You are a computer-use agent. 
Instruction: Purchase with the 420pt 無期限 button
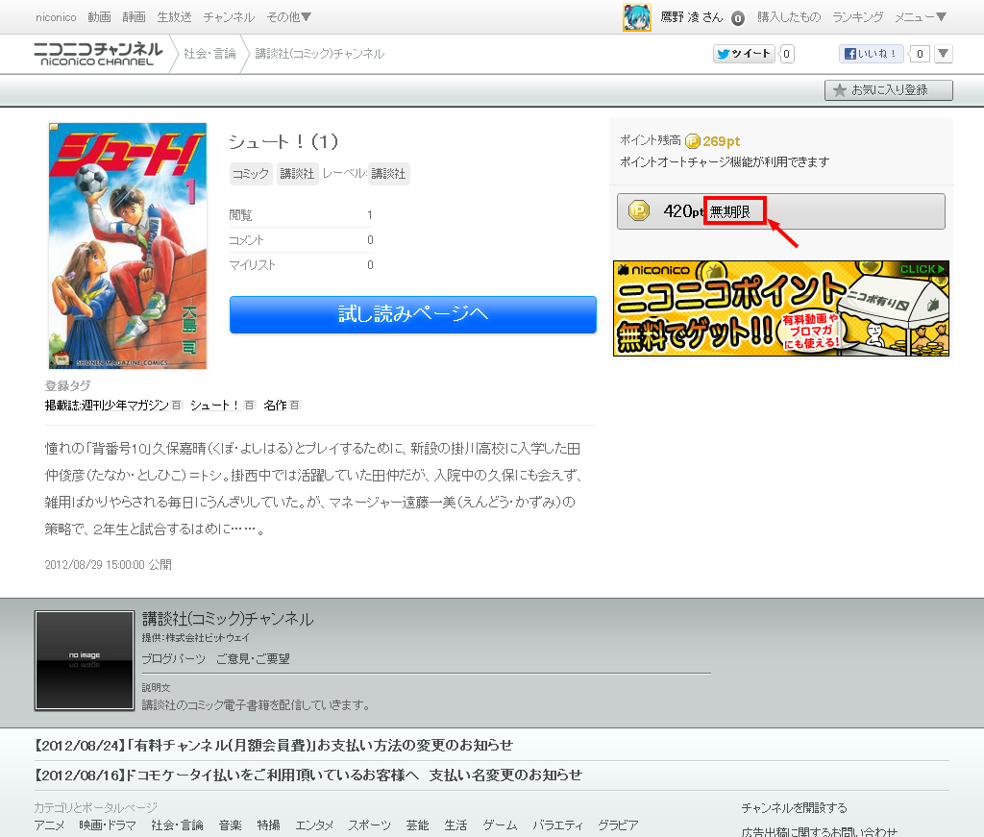(780, 211)
